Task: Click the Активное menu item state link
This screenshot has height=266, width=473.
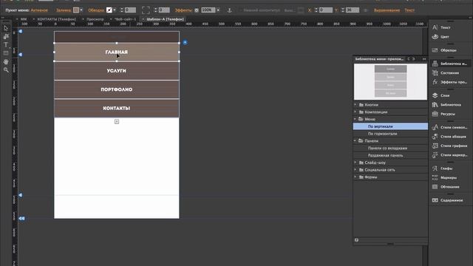Action: coord(39,10)
